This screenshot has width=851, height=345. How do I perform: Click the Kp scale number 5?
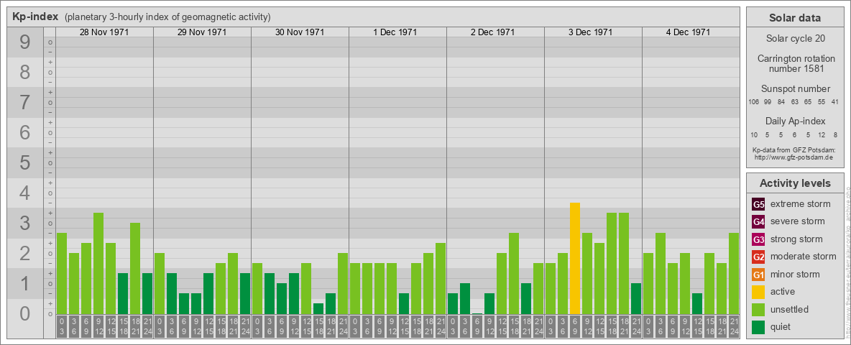[x=24, y=162]
